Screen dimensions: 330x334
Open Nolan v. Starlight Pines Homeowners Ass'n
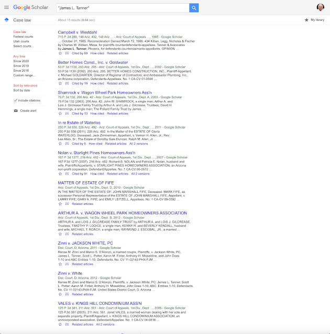(96, 153)
